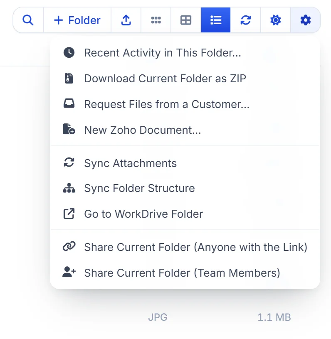
Task: Toggle the brightness theme icon
Action: click(x=276, y=20)
